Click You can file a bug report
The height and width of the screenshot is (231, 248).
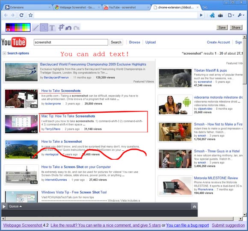pyautogui.click(x=187, y=225)
